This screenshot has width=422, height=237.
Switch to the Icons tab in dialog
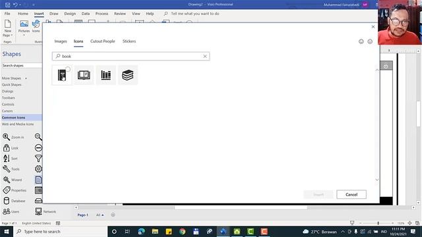pos(78,41)
